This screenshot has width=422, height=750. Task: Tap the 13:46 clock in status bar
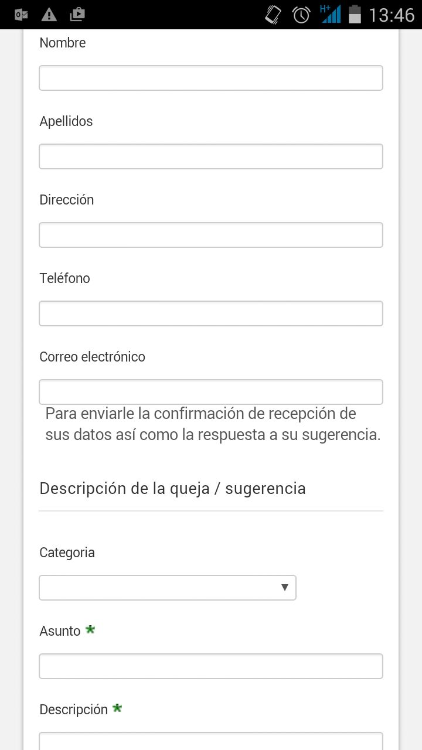click(392, 15)
